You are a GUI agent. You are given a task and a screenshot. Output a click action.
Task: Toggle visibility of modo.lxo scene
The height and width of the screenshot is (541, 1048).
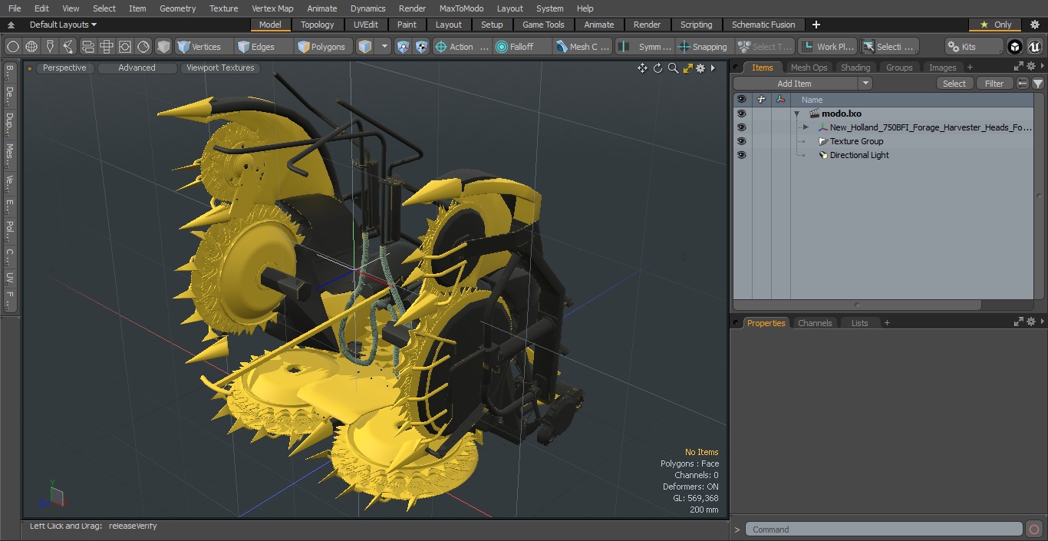(741, 114)
